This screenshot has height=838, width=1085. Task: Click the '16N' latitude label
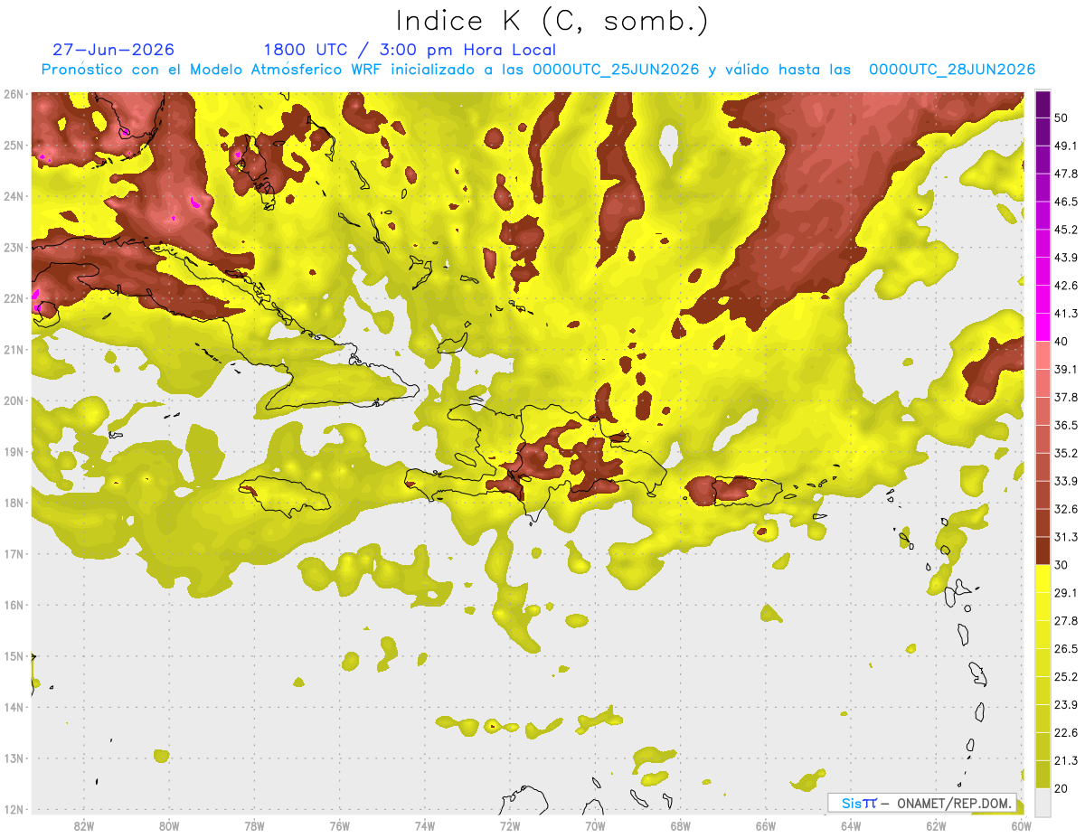point(14,605)
